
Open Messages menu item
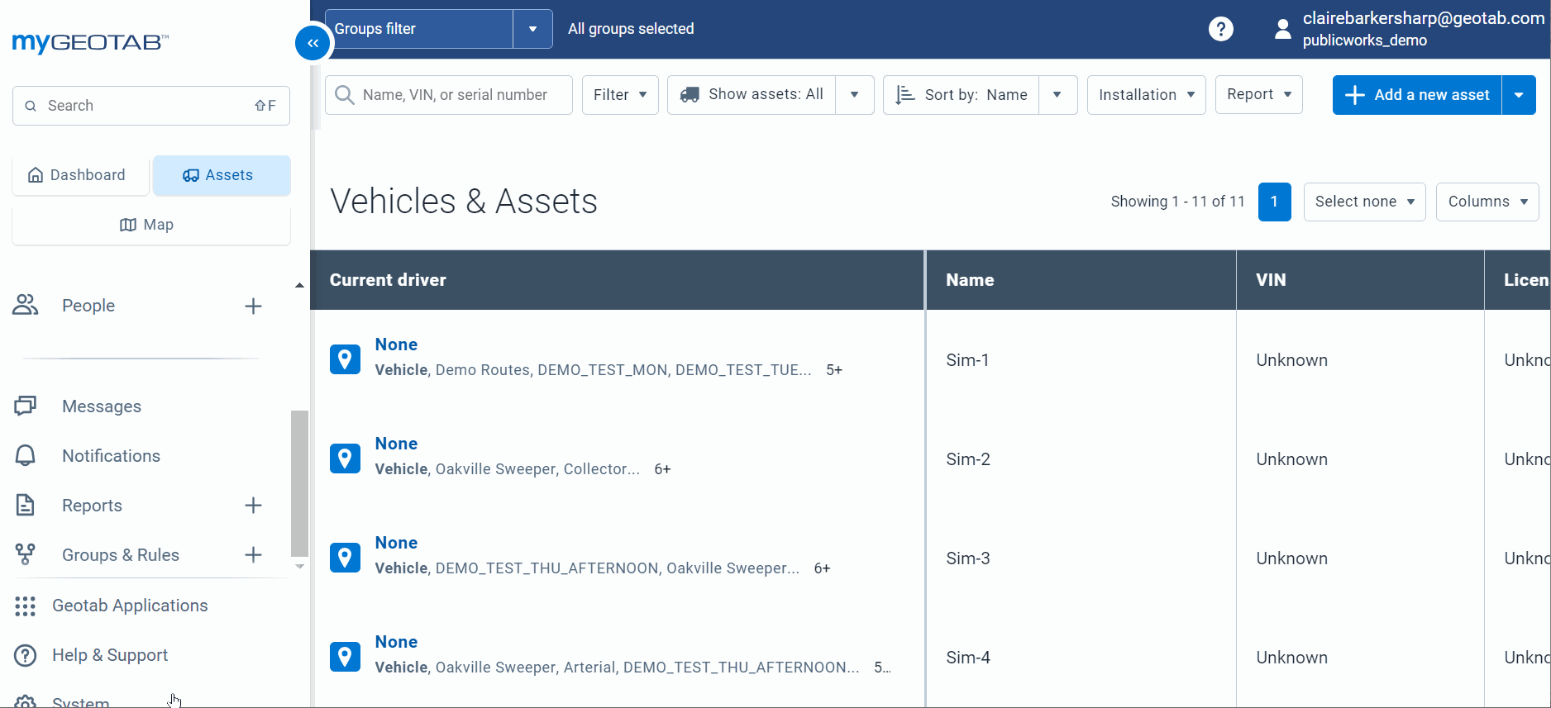click(x=102, y=406)
